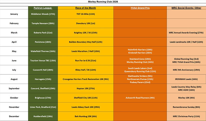Viewport: 206px width, 121px height.
Task: Click the 'March' row label
Action: (14, 33)
